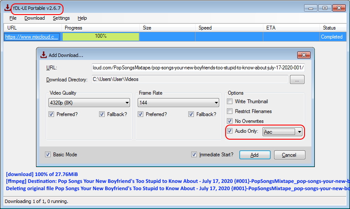Toggle Frame Rate Preferred checkbox
Viewport: 350px width, 209px height.
(x=140, y=114)
